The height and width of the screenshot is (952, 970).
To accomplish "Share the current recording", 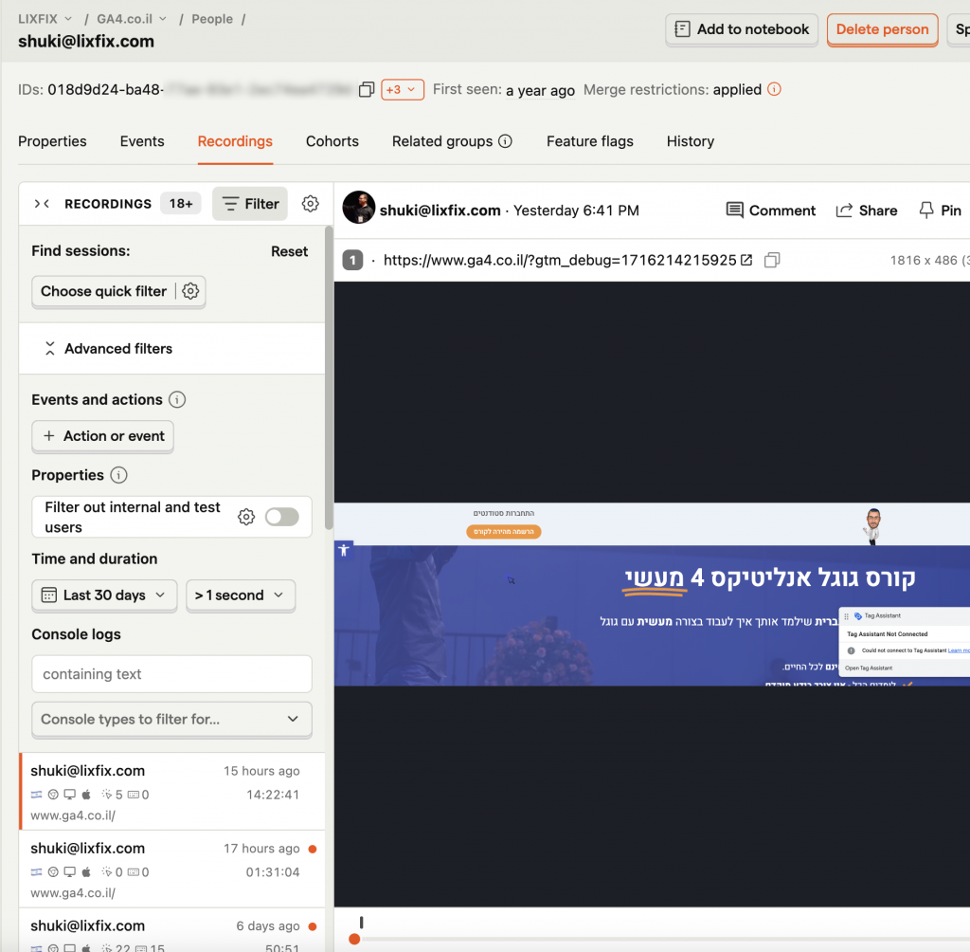I will click(x=866, y=211).
